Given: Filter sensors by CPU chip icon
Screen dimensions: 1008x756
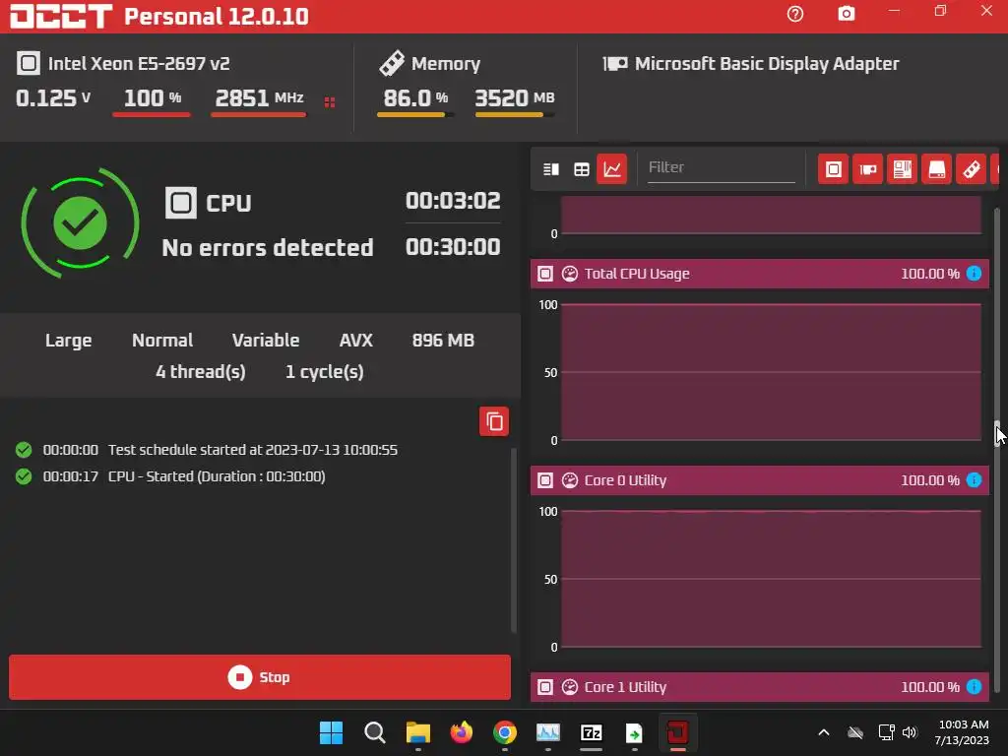Looking at the screenshot, I should (x=833, y=169).
